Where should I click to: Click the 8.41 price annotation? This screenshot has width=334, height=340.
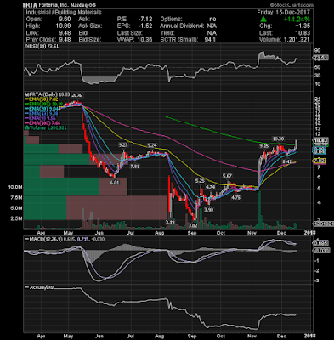(x=287, y=161)
